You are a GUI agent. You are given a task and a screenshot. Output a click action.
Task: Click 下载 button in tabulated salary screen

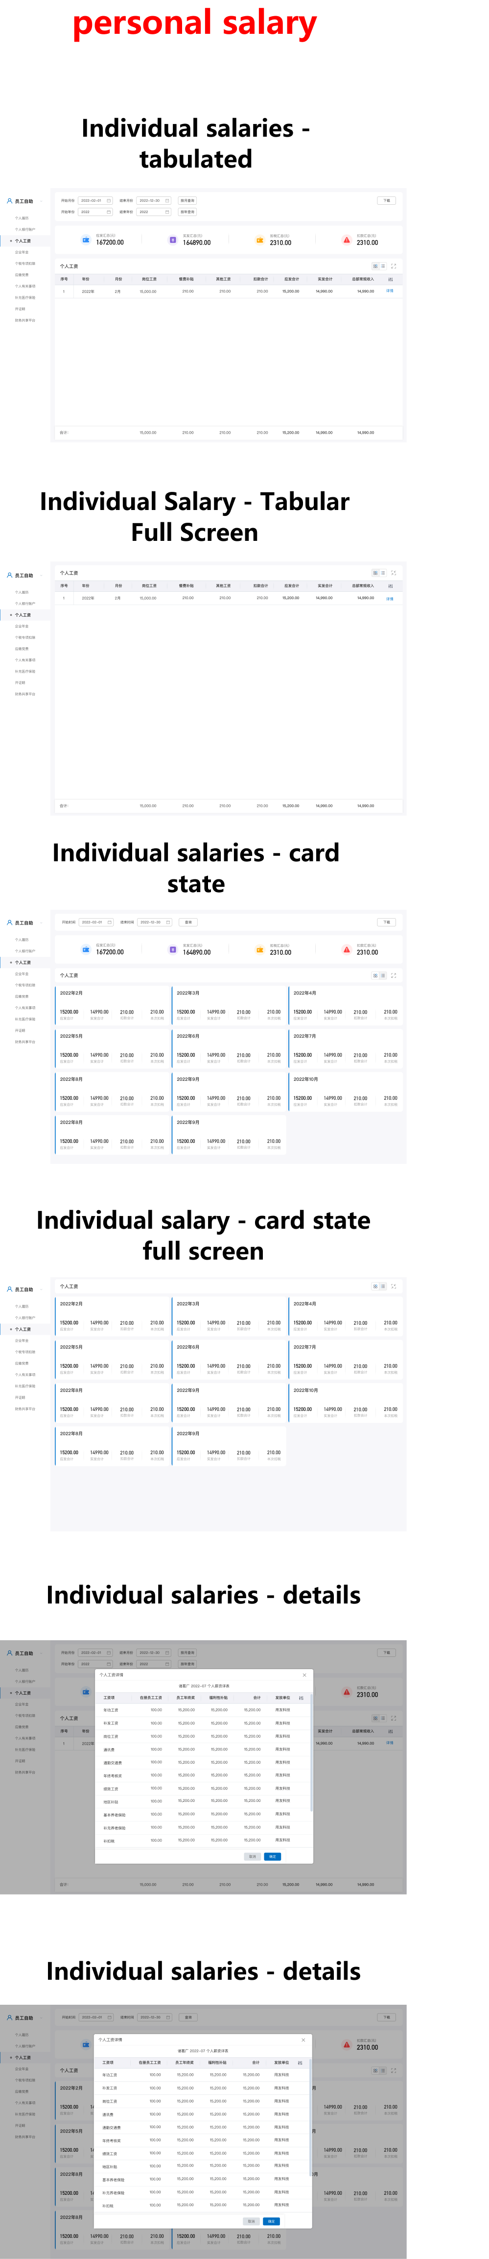[x=387, y=201]
